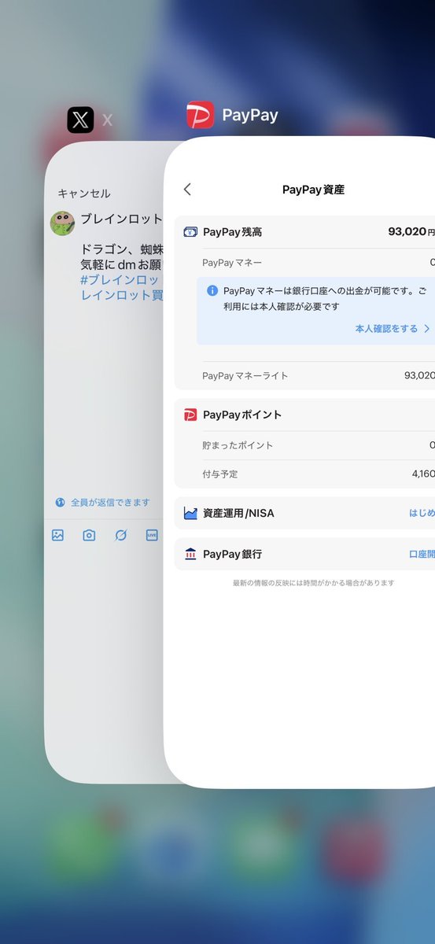Open the chevron next to 本人確認をする
This screenshot has width=435, height=944.
427,329
